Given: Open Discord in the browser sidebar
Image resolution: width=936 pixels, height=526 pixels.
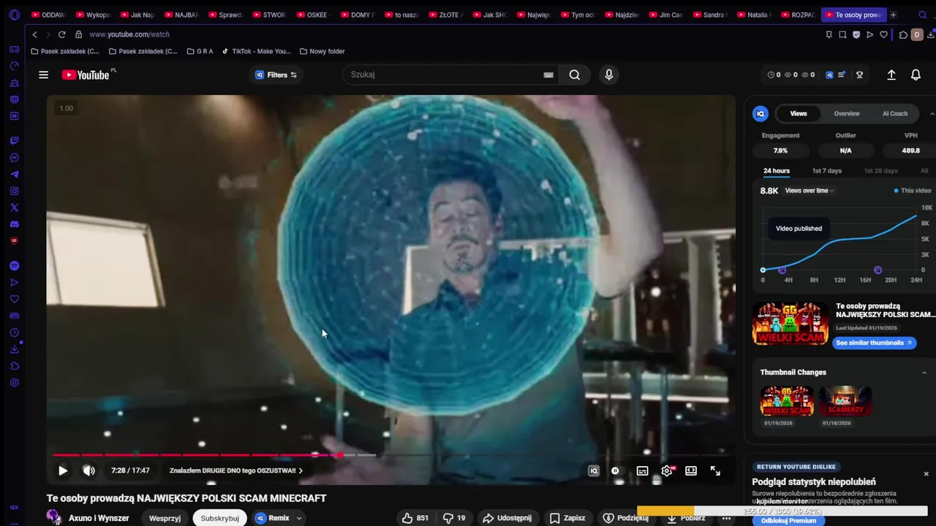Looking at the screenshot, I should [14, 224].
